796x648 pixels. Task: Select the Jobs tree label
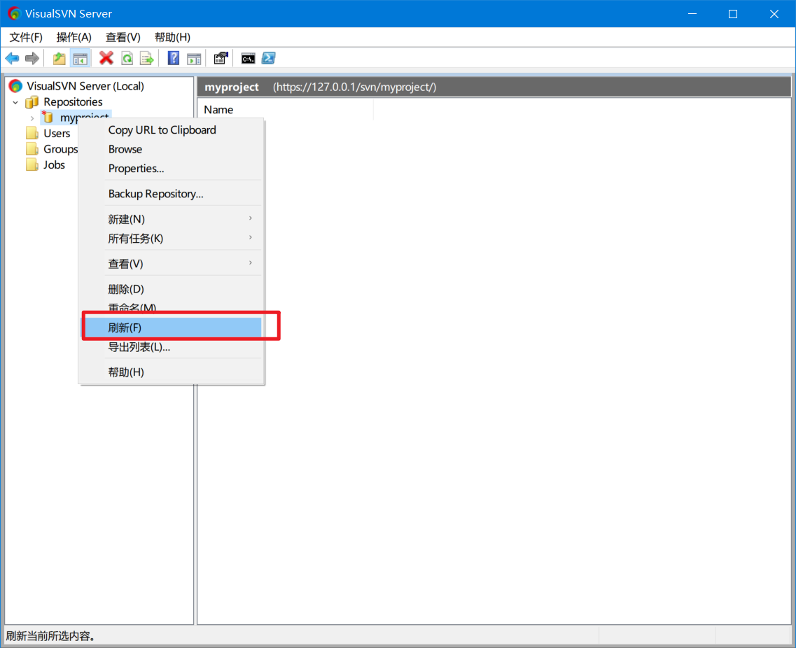point(55,165)
